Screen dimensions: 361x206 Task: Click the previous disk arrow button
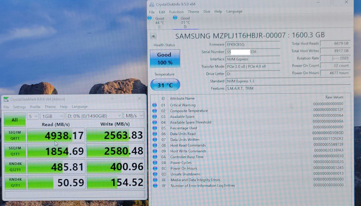[153, 36]
